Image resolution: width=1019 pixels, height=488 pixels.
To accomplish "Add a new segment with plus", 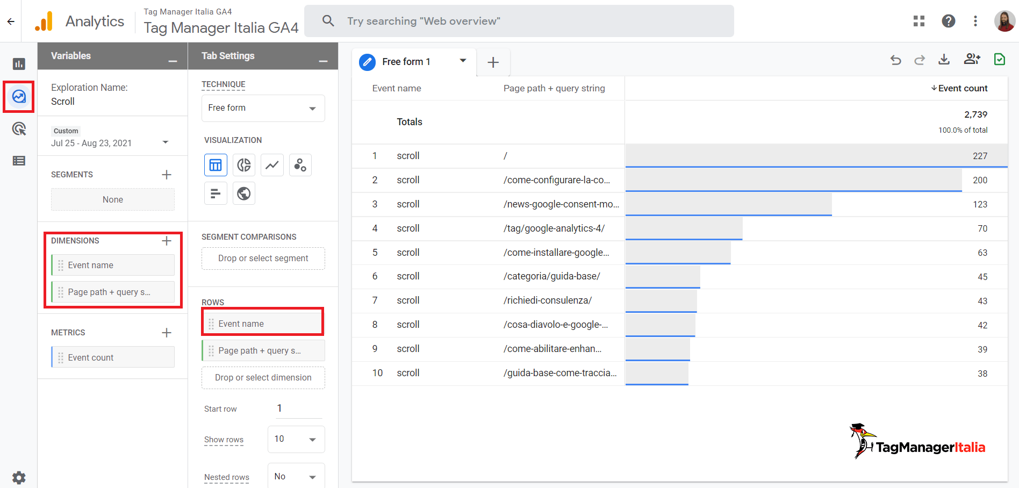I will (167, 175).
